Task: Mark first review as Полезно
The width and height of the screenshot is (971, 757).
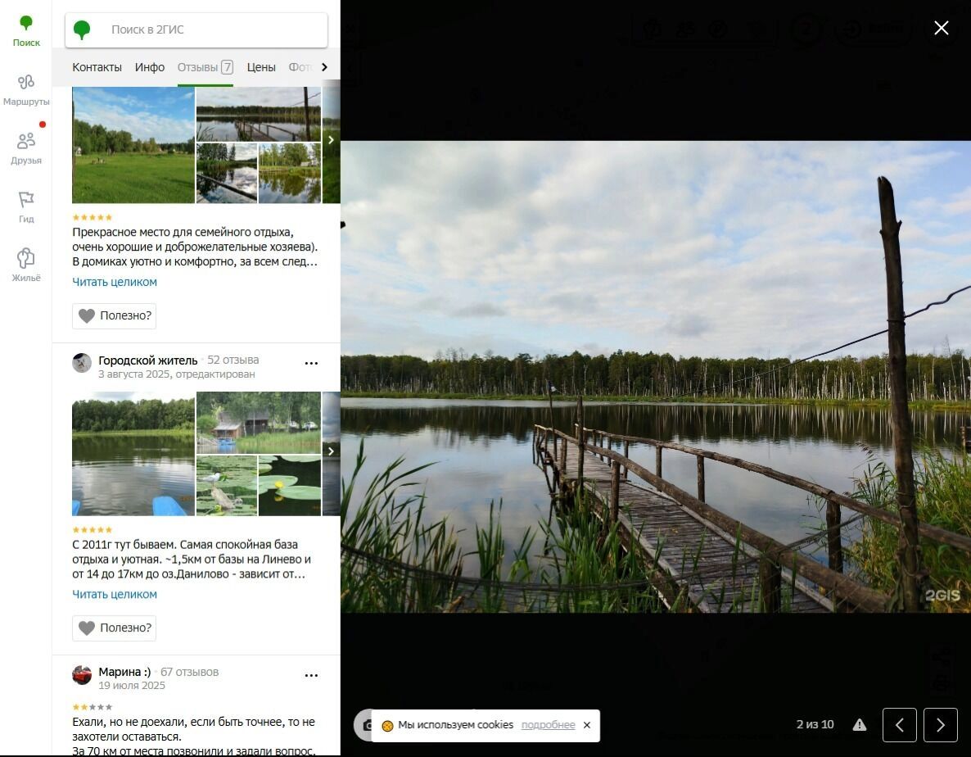Action: coord(114,316)
